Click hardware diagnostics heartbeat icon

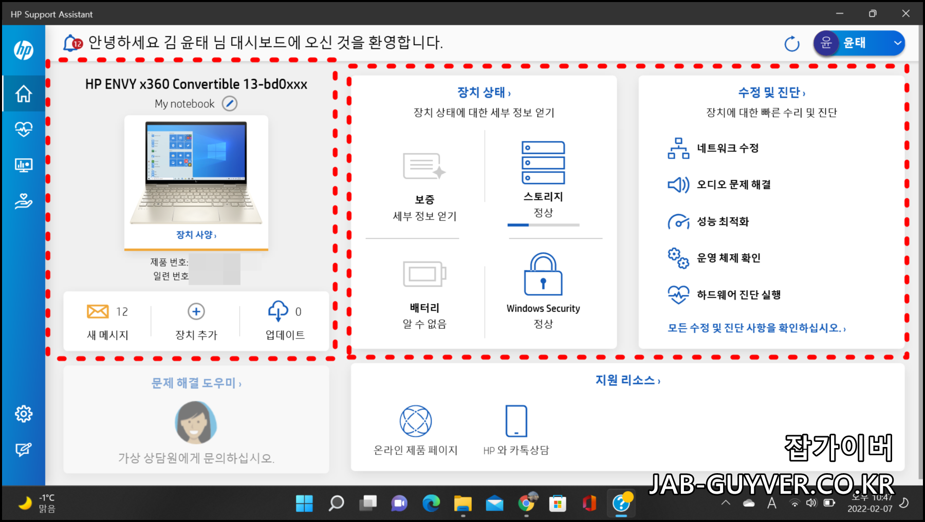click(x=678, y=294)
